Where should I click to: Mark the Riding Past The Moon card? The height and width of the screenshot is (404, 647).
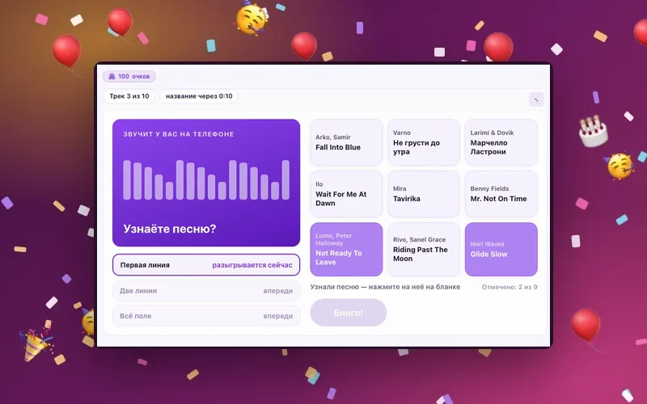point(424,249)
